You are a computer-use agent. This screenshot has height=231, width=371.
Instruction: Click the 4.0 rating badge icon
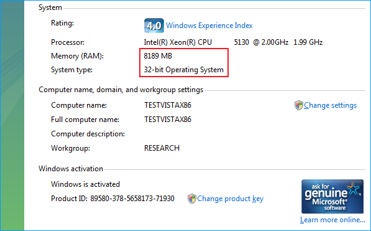(153, 26)
